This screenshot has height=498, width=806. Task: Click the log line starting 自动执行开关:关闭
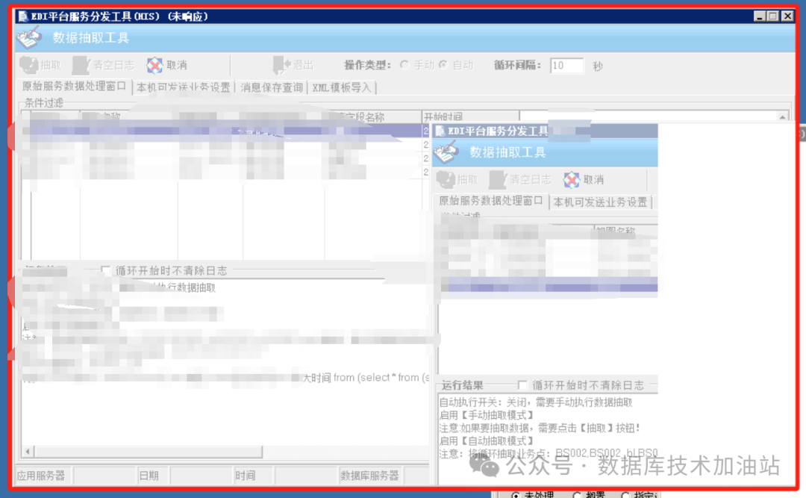[536, 402]
